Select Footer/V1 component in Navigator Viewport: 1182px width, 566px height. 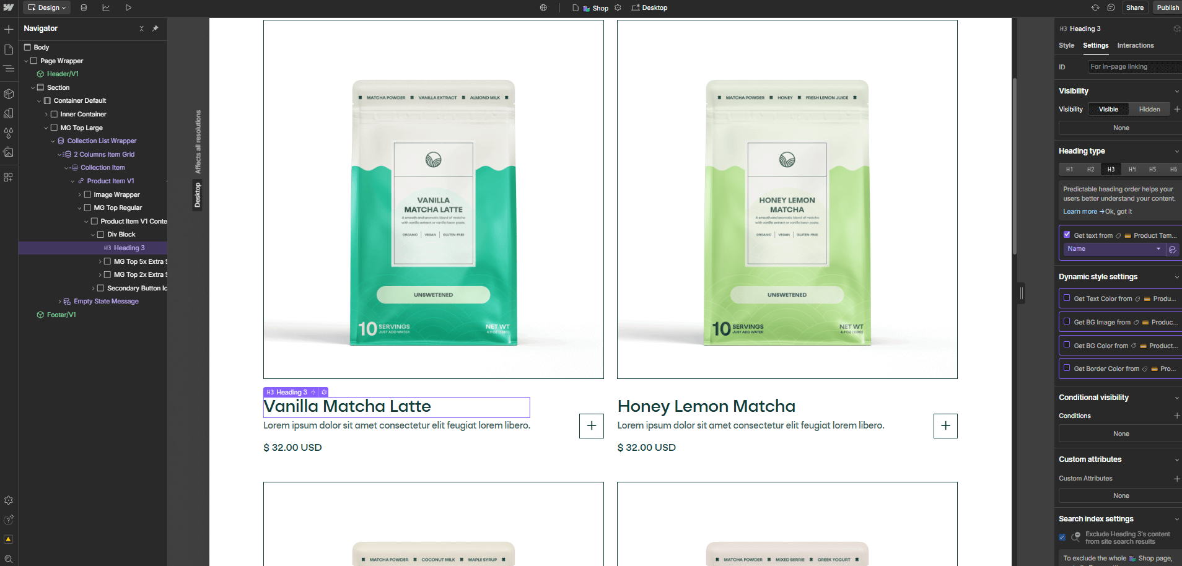coord(61,315)
